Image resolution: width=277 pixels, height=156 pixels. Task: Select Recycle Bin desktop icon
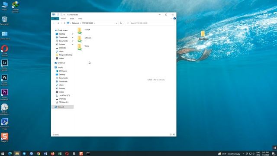[x=5, y=20]
